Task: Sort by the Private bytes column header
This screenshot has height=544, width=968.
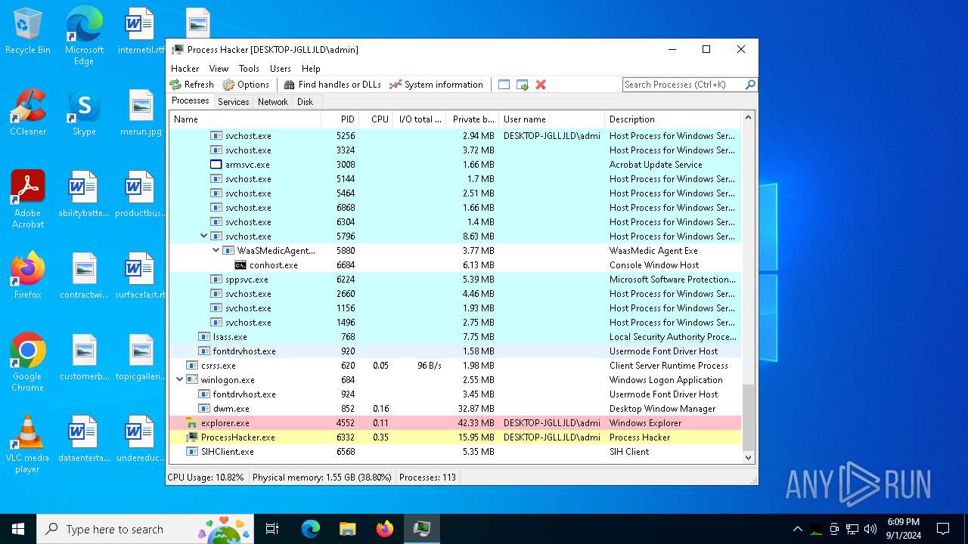Action: coord(473,119)
